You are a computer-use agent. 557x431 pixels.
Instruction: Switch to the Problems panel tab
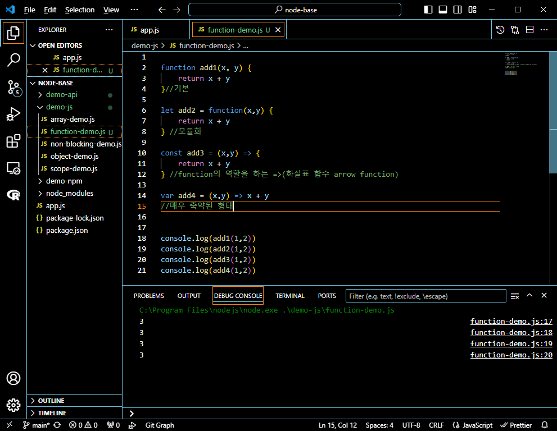(149, 296)
